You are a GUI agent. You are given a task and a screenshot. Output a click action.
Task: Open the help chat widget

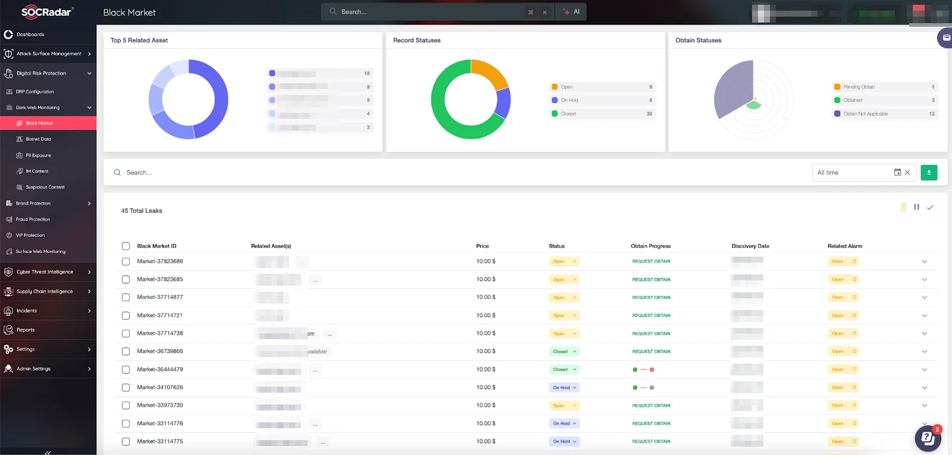(x=928, y=438)
